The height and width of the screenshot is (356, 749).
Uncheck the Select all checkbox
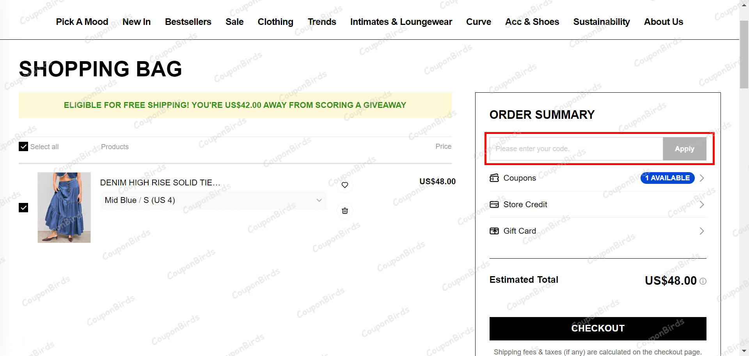point(23,146)
